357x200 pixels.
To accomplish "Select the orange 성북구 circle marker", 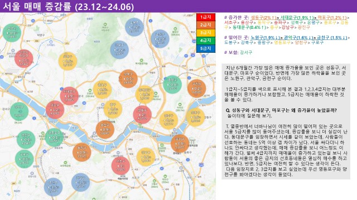I will click(128, 78).
